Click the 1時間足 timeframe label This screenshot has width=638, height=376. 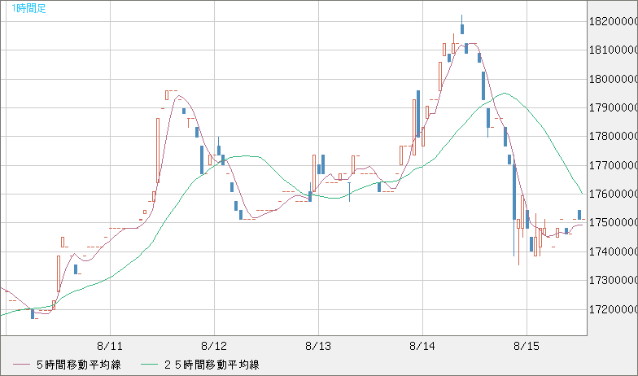pos(28,8)
